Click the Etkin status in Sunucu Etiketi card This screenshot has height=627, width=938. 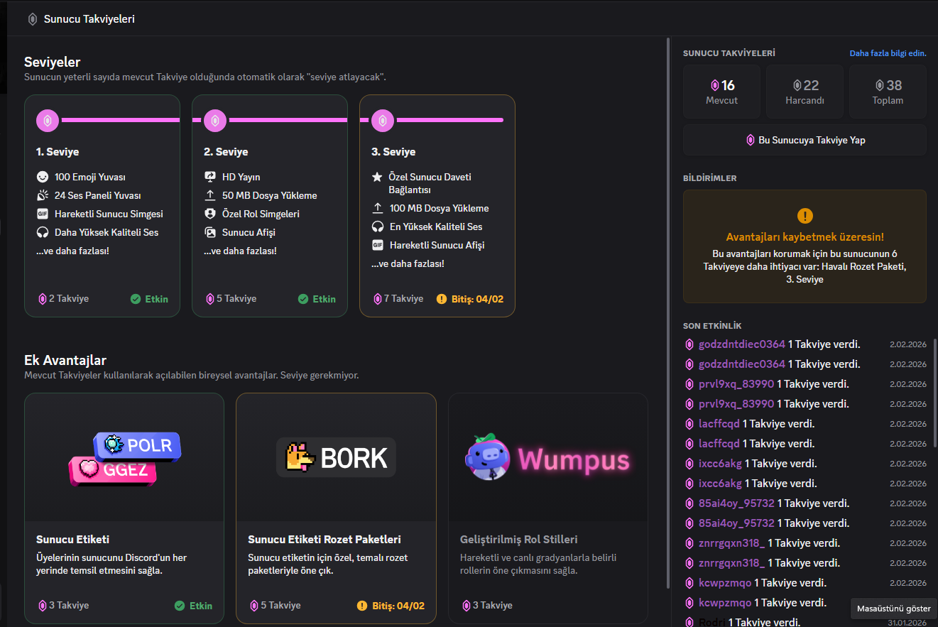[x=201, y=606]
